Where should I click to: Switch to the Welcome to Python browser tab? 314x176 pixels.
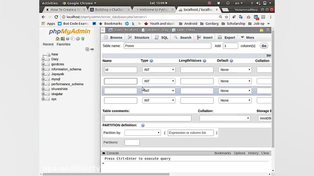click(154, 9)
